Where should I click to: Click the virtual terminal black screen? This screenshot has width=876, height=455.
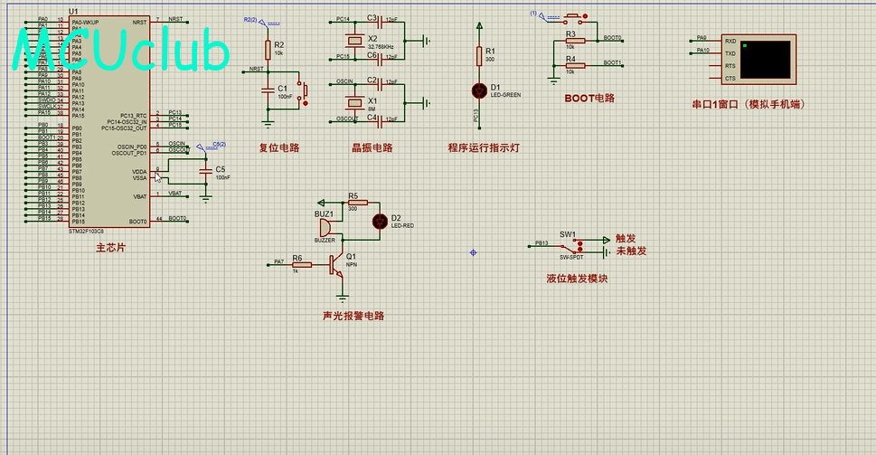pyautogui.click(x=766, y=59)
